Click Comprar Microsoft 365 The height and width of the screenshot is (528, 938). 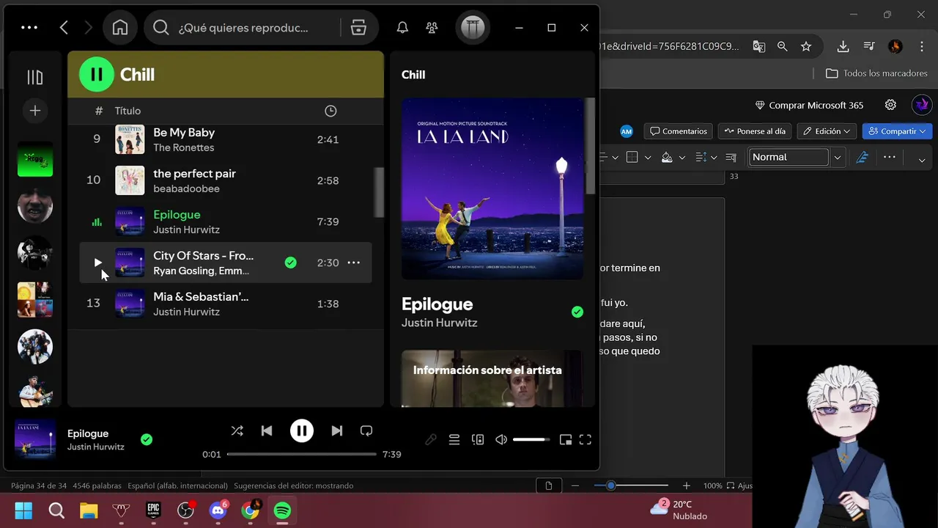[809, 105]
